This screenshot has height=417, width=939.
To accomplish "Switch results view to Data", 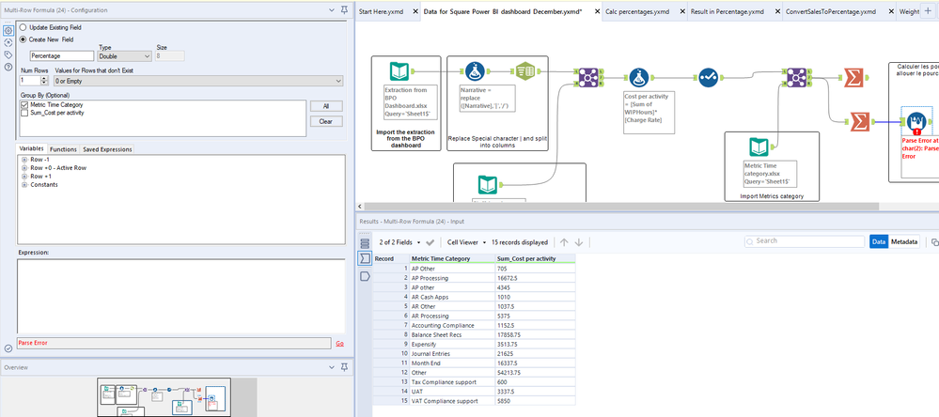I will [879, 241].
